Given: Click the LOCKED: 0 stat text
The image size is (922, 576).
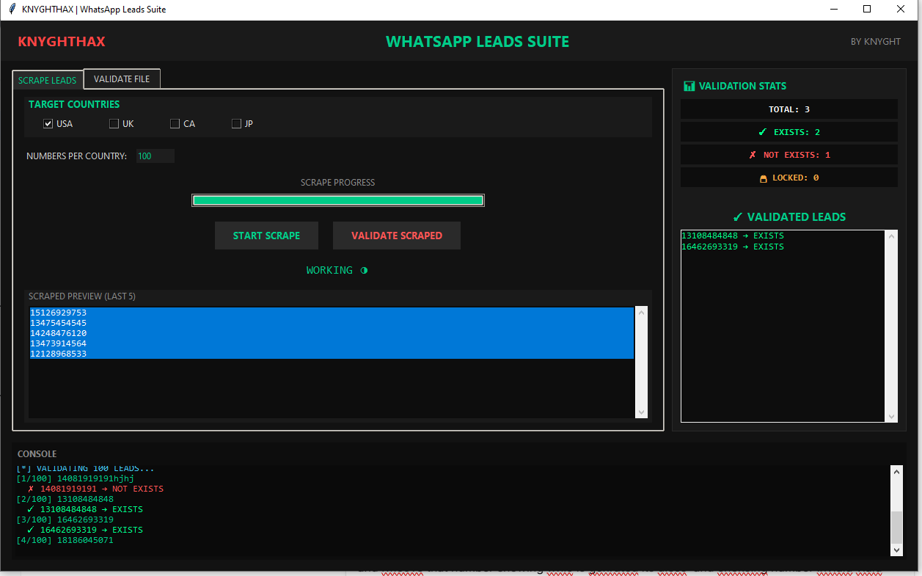Looking at the screenshot, I should (796, 178).
